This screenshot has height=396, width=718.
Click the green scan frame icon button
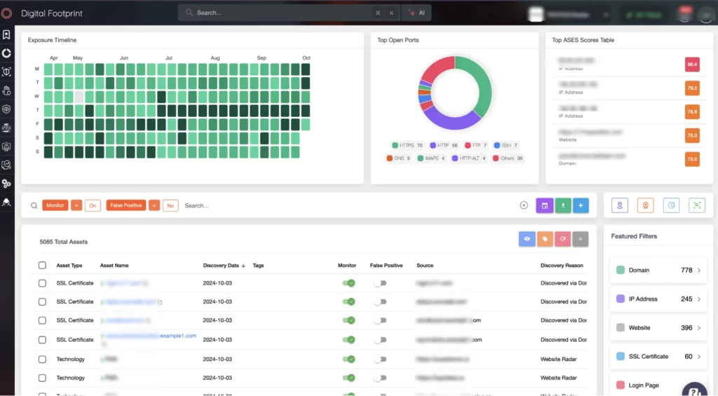(696, 205)
